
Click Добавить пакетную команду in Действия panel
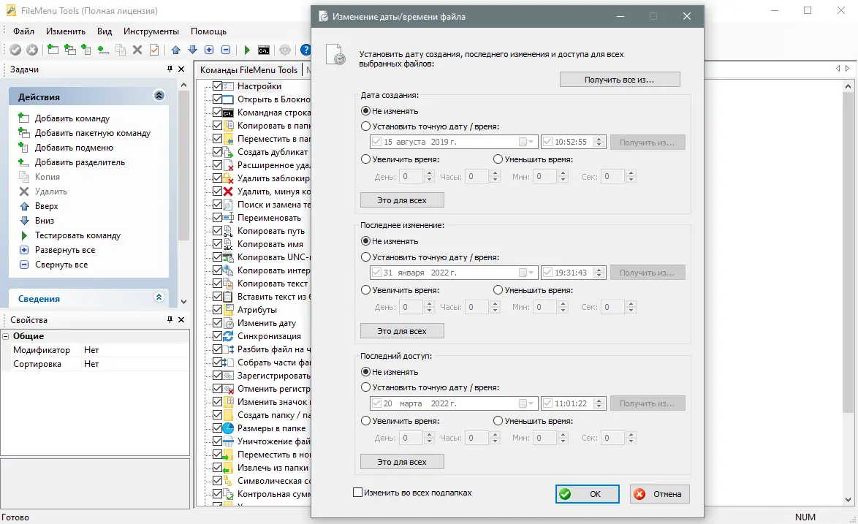click(93, 133)
